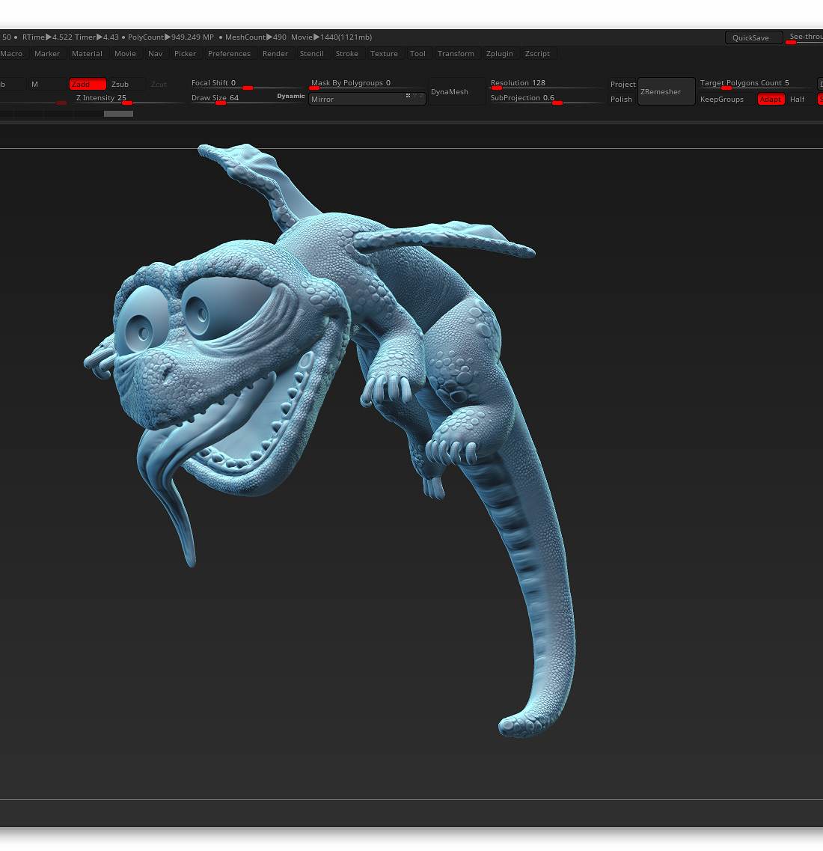This screenshot has height=851, width=823.
Task: Click the QuickSave button
Action: tap(753, 37)
